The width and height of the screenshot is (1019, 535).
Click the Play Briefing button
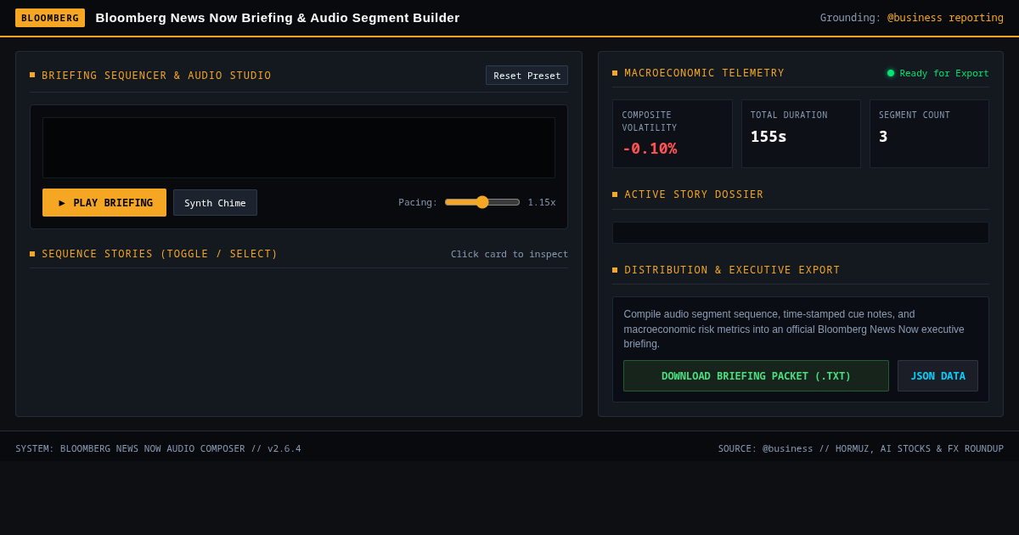104,203
